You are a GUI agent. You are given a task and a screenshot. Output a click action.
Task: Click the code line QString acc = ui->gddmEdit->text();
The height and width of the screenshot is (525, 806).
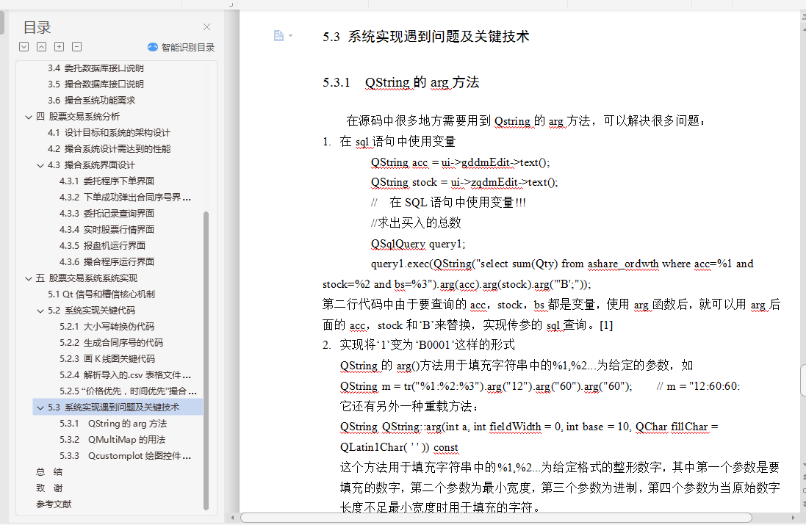[460, 162]
